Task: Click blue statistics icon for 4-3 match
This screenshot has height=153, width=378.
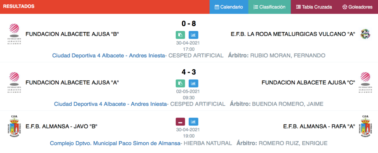Action: [x=193, y=83]
